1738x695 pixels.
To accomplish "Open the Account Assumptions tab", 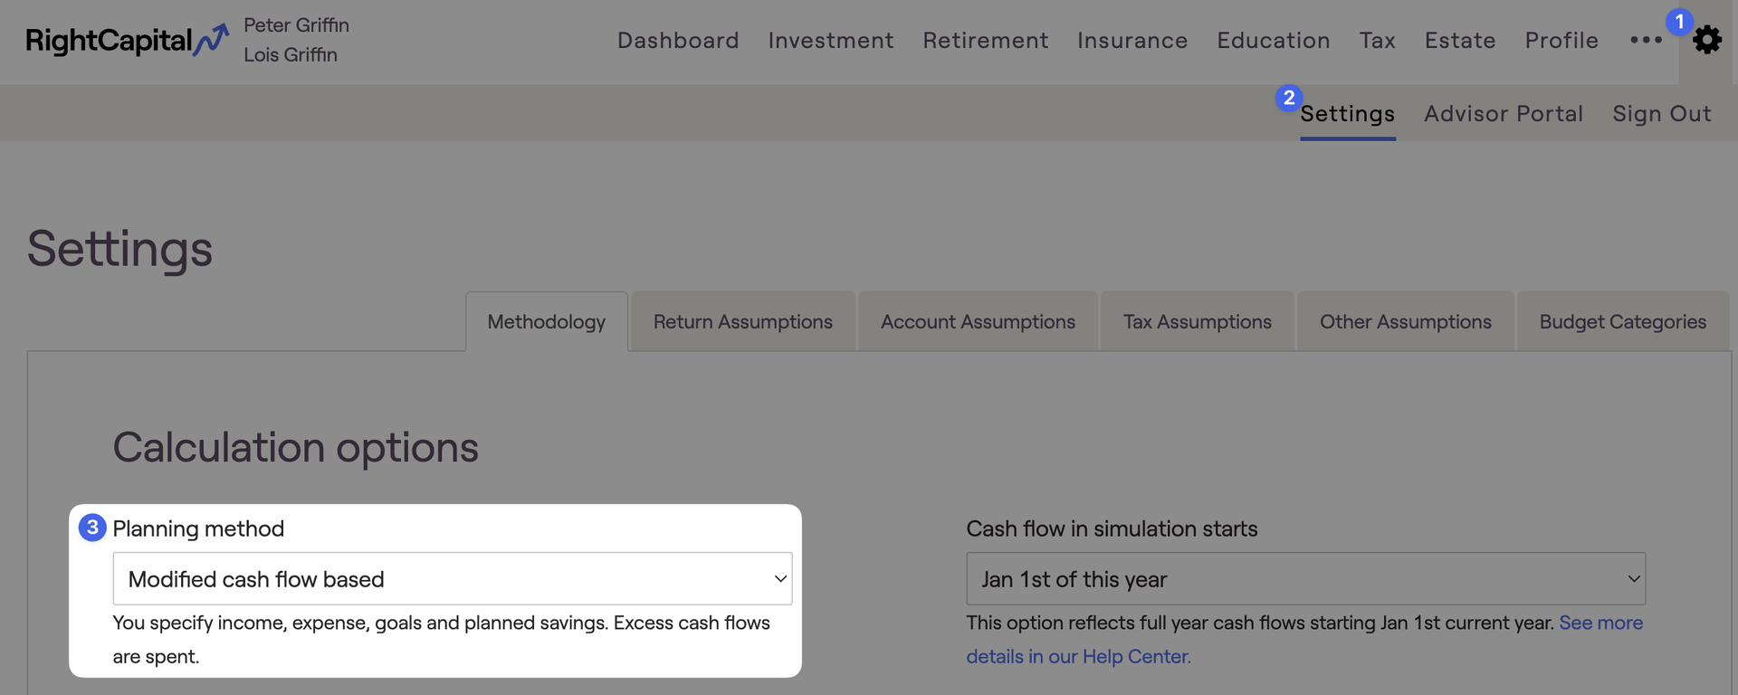I will click(x=978, y=321).
